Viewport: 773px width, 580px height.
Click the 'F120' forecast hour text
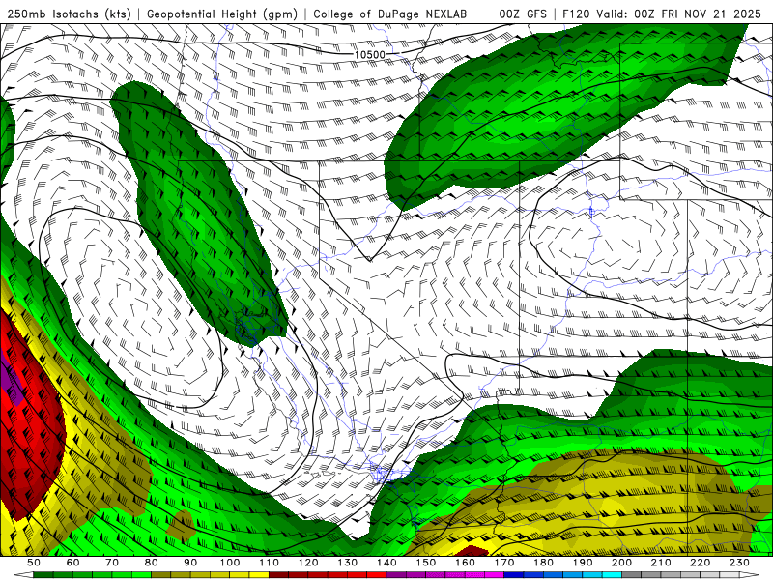click(x=576, y=14)
